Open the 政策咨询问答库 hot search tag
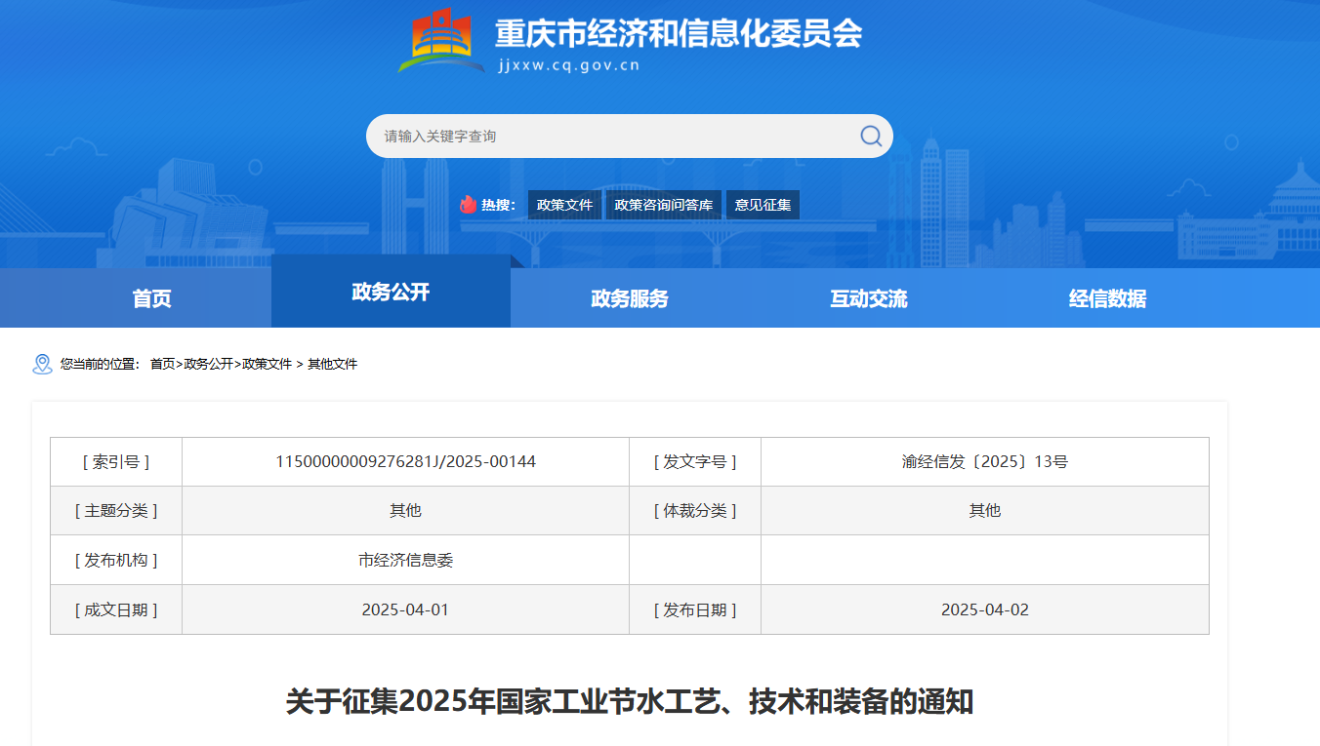The image size is (1320, 746). coord(664,205)
